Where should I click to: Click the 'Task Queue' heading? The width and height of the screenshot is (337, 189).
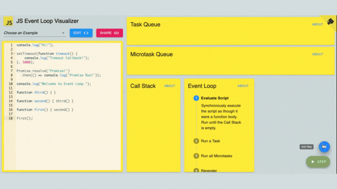[x=145, y=24]
